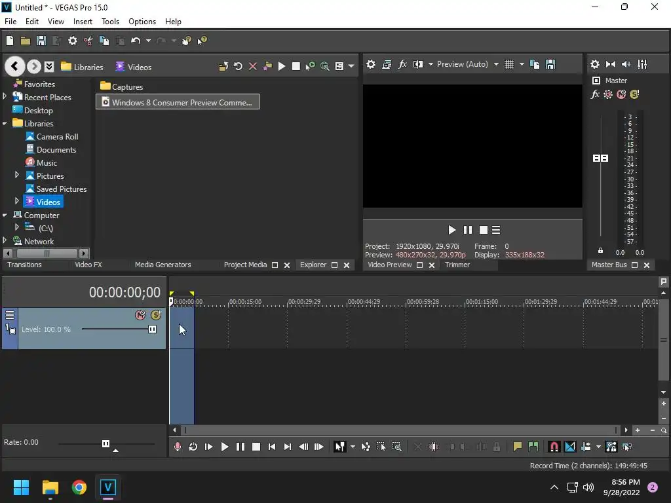Click the Rate scrub slider handle
Screen dimensions: 671x503
coord(105,443)
